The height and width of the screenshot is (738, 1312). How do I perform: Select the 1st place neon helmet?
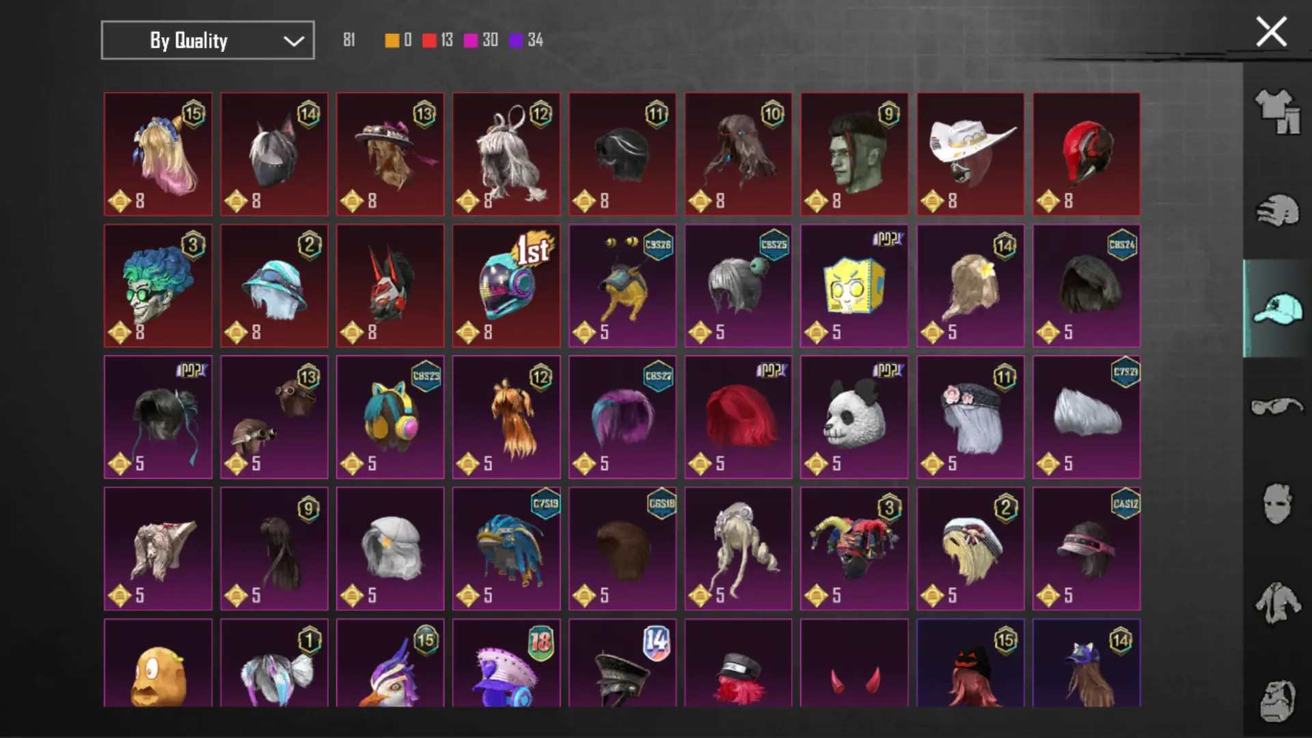coord(506,286)
